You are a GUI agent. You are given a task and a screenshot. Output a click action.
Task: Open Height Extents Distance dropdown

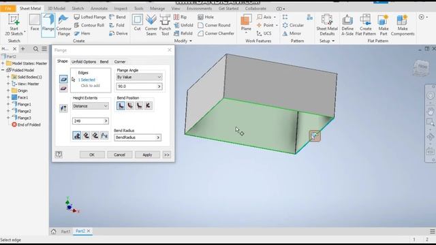point(91,106)
